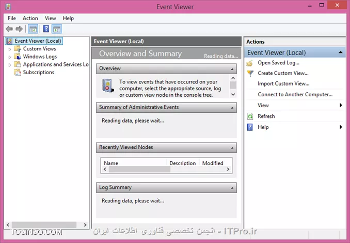Open the Action menu

click(x=30, y=18)
